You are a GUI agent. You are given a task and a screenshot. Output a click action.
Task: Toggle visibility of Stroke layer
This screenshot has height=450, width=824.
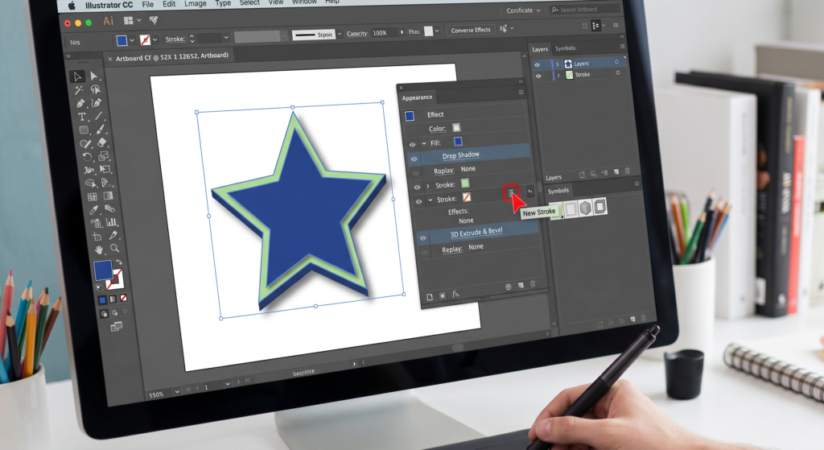click(538, 76)
